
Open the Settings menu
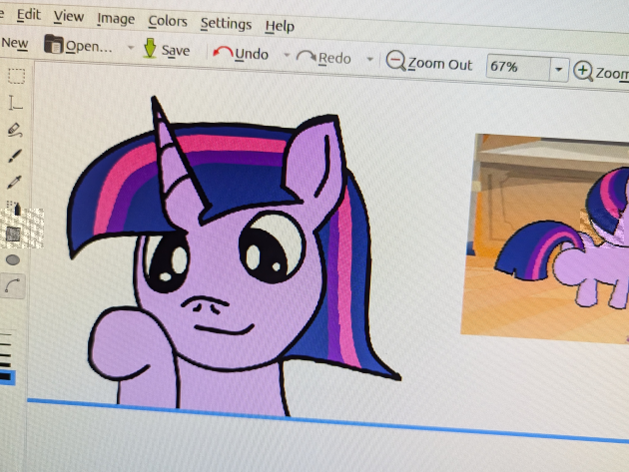coord(226,24)
